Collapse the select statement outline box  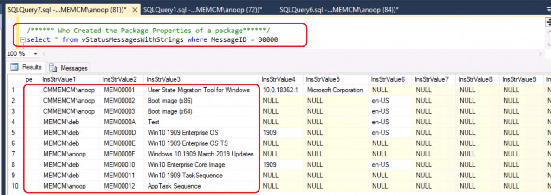pyautogui.click(x=23, y=40)
